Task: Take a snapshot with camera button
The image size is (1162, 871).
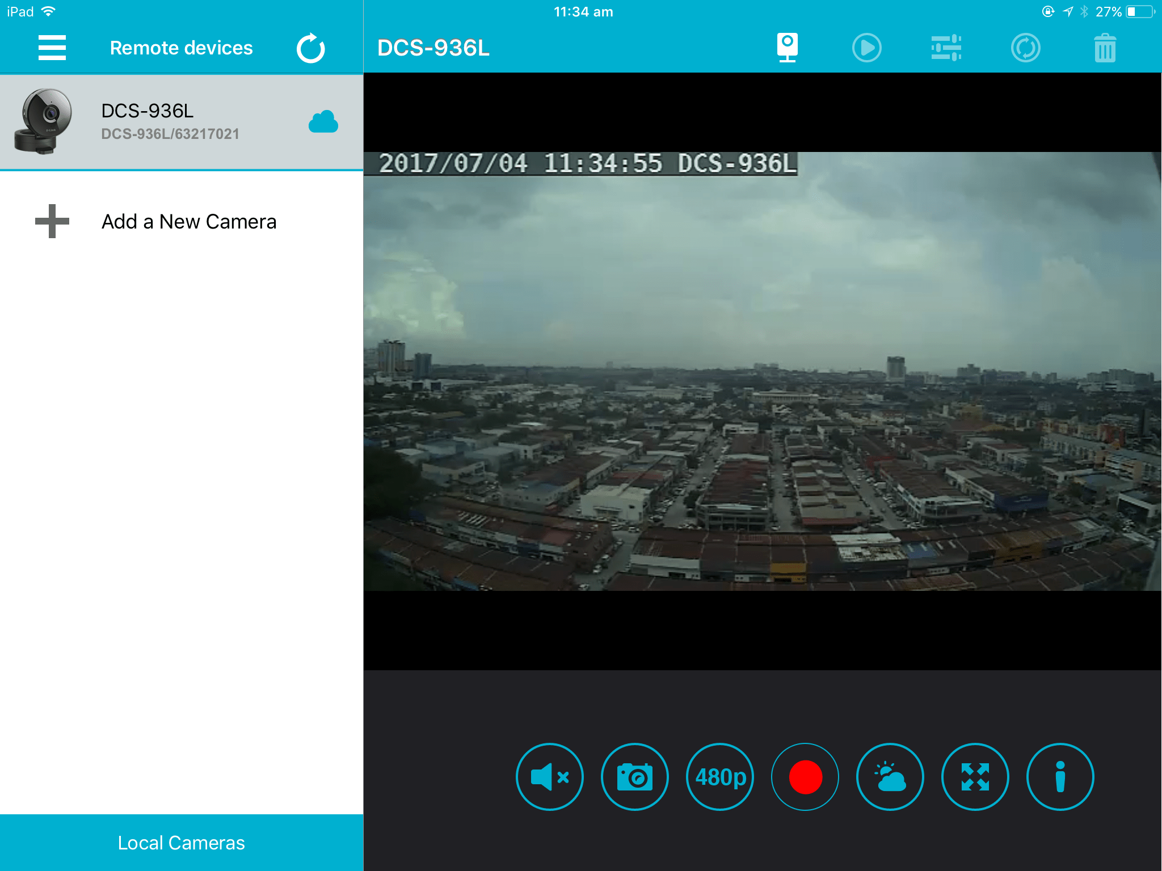Action: coord(634,776)
